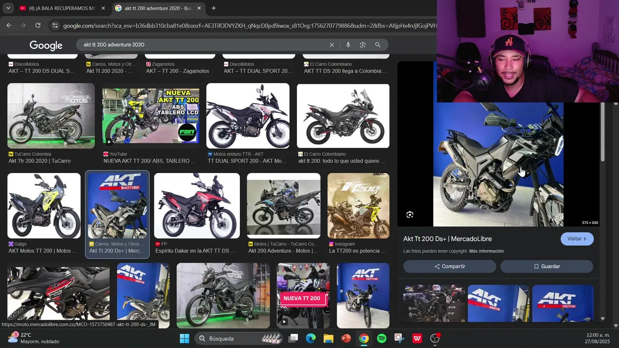Click the Visitar button
619x348 pixels.
[x=577, y=239]
